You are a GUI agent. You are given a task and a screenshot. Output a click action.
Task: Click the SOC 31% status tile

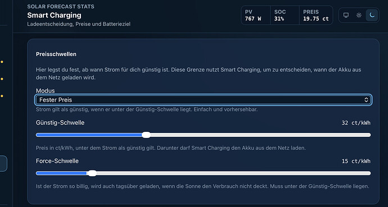[285, 15]
